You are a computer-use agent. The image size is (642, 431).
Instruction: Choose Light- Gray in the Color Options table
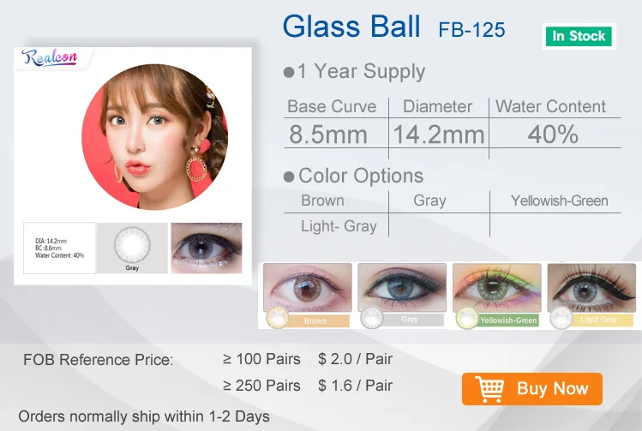point(339,226)
